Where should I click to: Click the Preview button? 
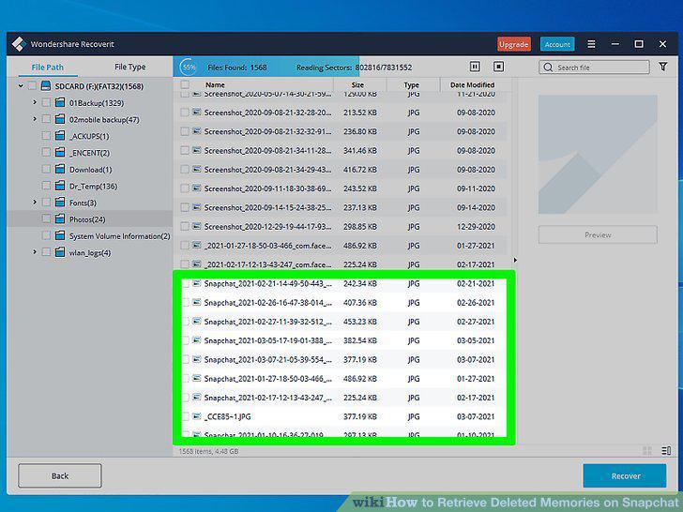coord(598,234)
